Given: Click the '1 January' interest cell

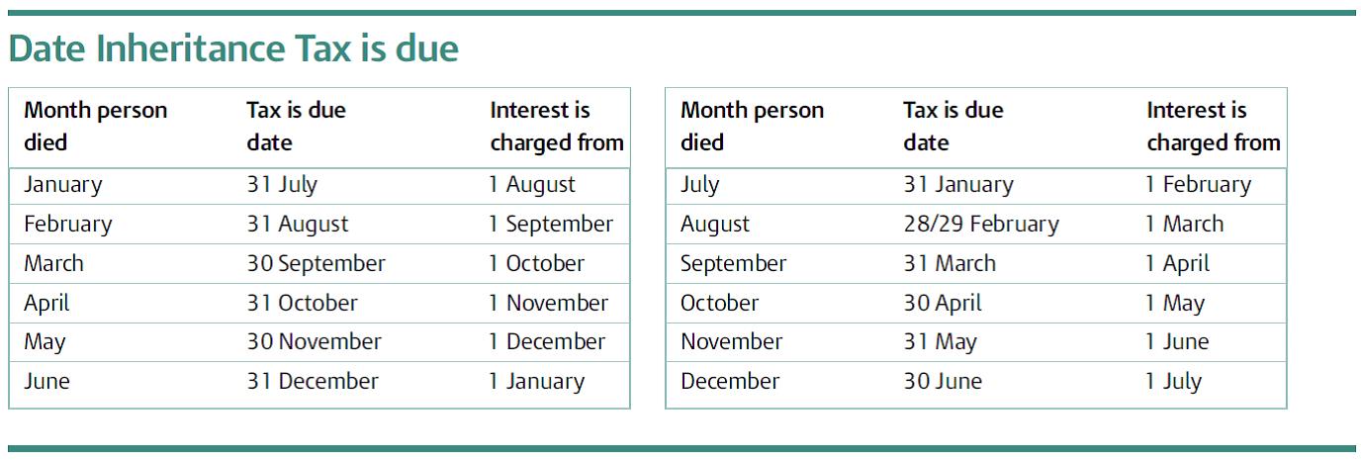Looking at the screenshot, I should point(536,382).
